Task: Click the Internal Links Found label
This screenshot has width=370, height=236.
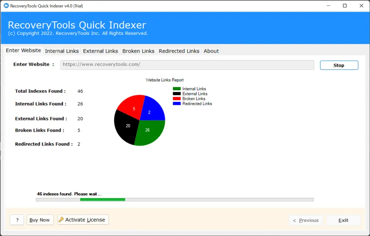Action: (x=41, y=104)
